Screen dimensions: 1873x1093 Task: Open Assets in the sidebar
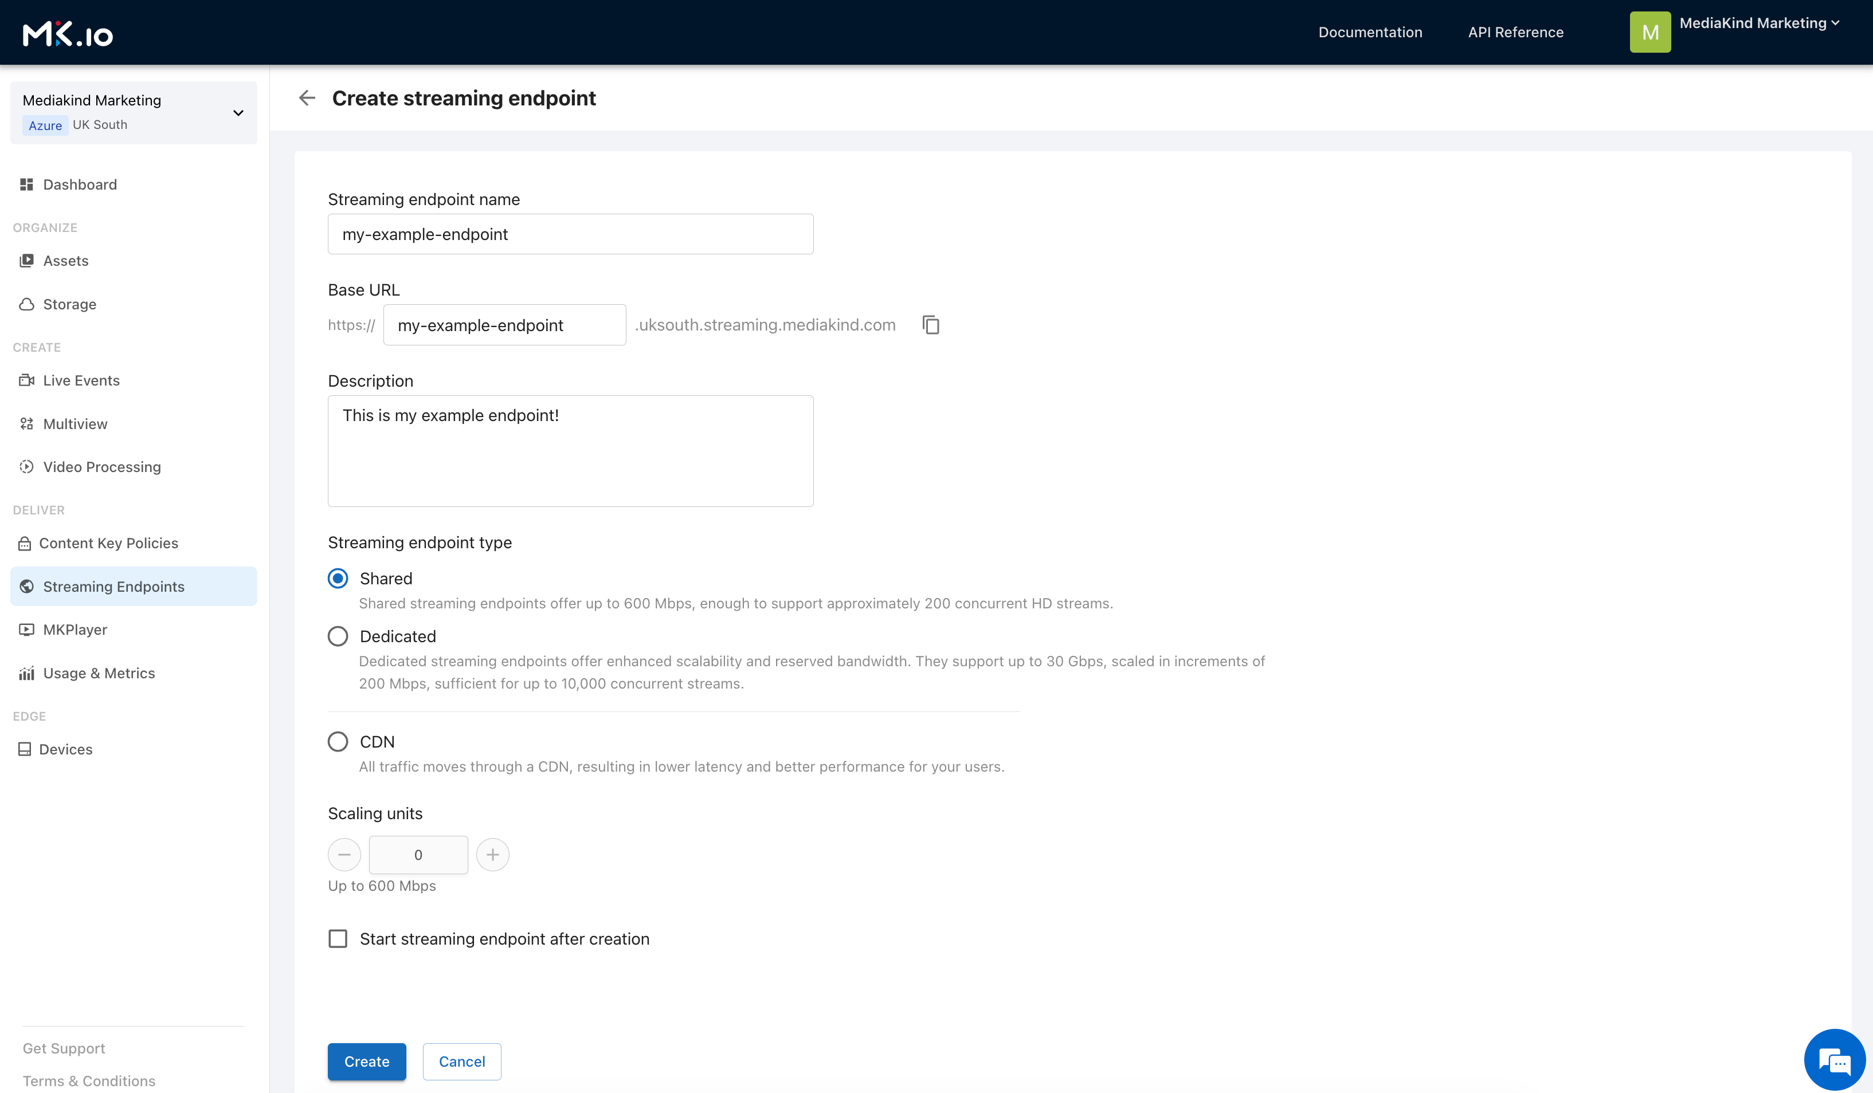coord(134,261)
